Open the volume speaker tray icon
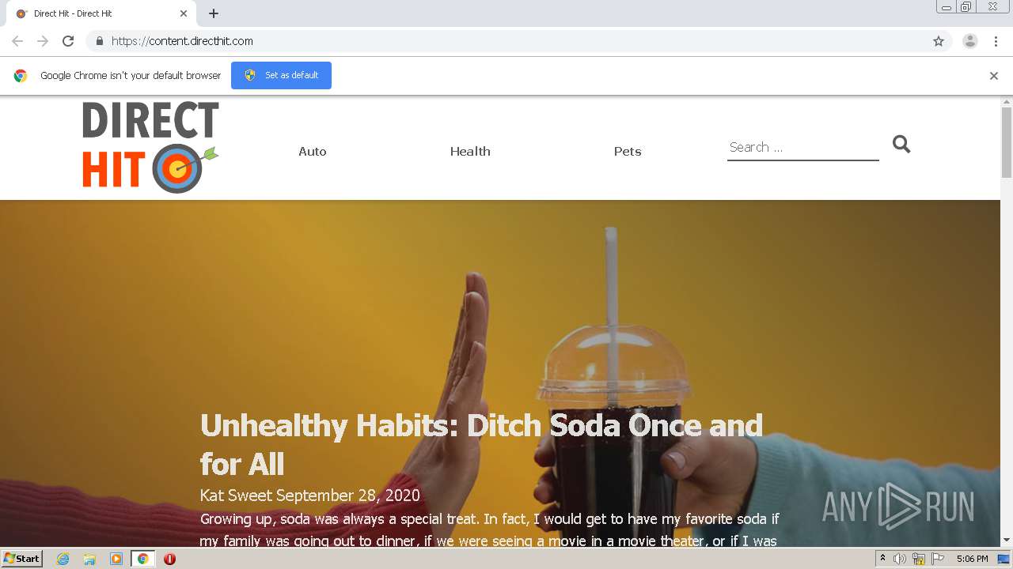1013x569 pixels. pyautogui.click(x=900, y=559)
